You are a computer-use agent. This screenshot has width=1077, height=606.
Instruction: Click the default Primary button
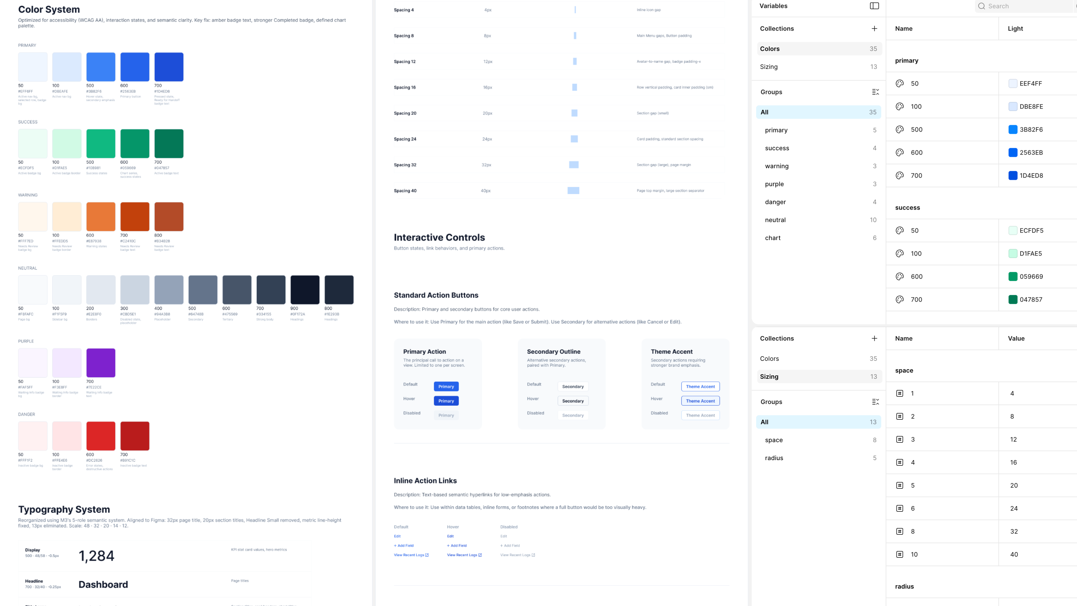coord(446,386)
